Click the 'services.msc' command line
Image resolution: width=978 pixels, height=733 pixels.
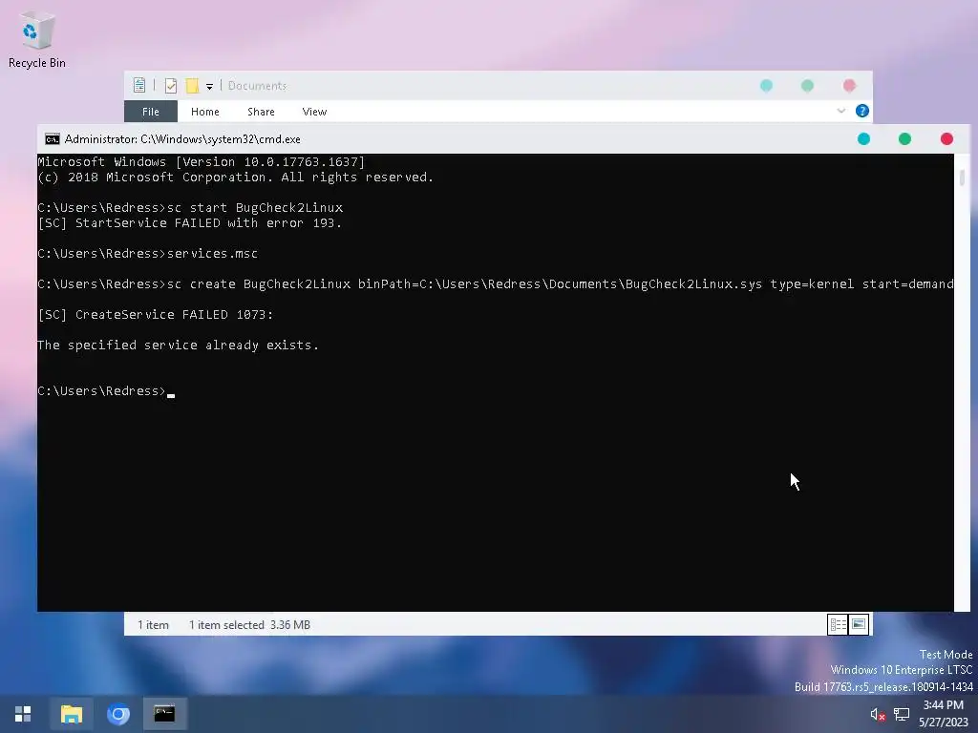tap(148, 254)
